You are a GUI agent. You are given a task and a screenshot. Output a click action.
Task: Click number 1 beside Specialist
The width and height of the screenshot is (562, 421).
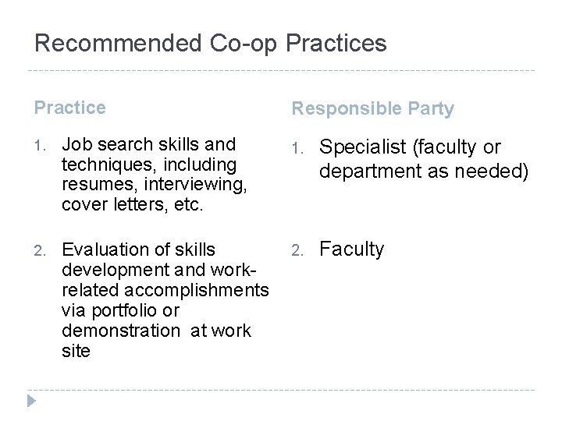(x=297, y=149)
